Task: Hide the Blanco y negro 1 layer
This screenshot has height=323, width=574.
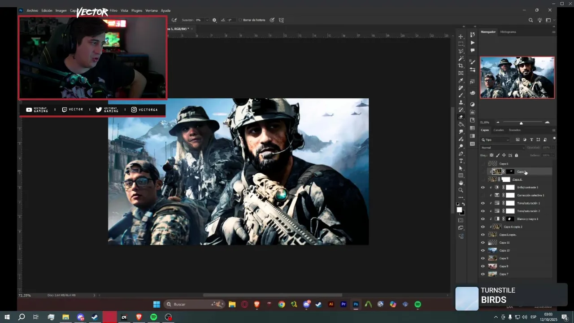Action: tap(483, 219)
